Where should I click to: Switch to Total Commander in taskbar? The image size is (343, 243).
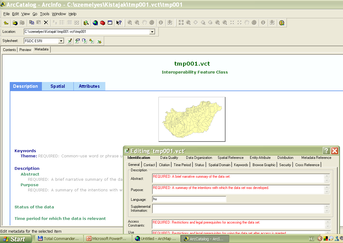point(59,239)
